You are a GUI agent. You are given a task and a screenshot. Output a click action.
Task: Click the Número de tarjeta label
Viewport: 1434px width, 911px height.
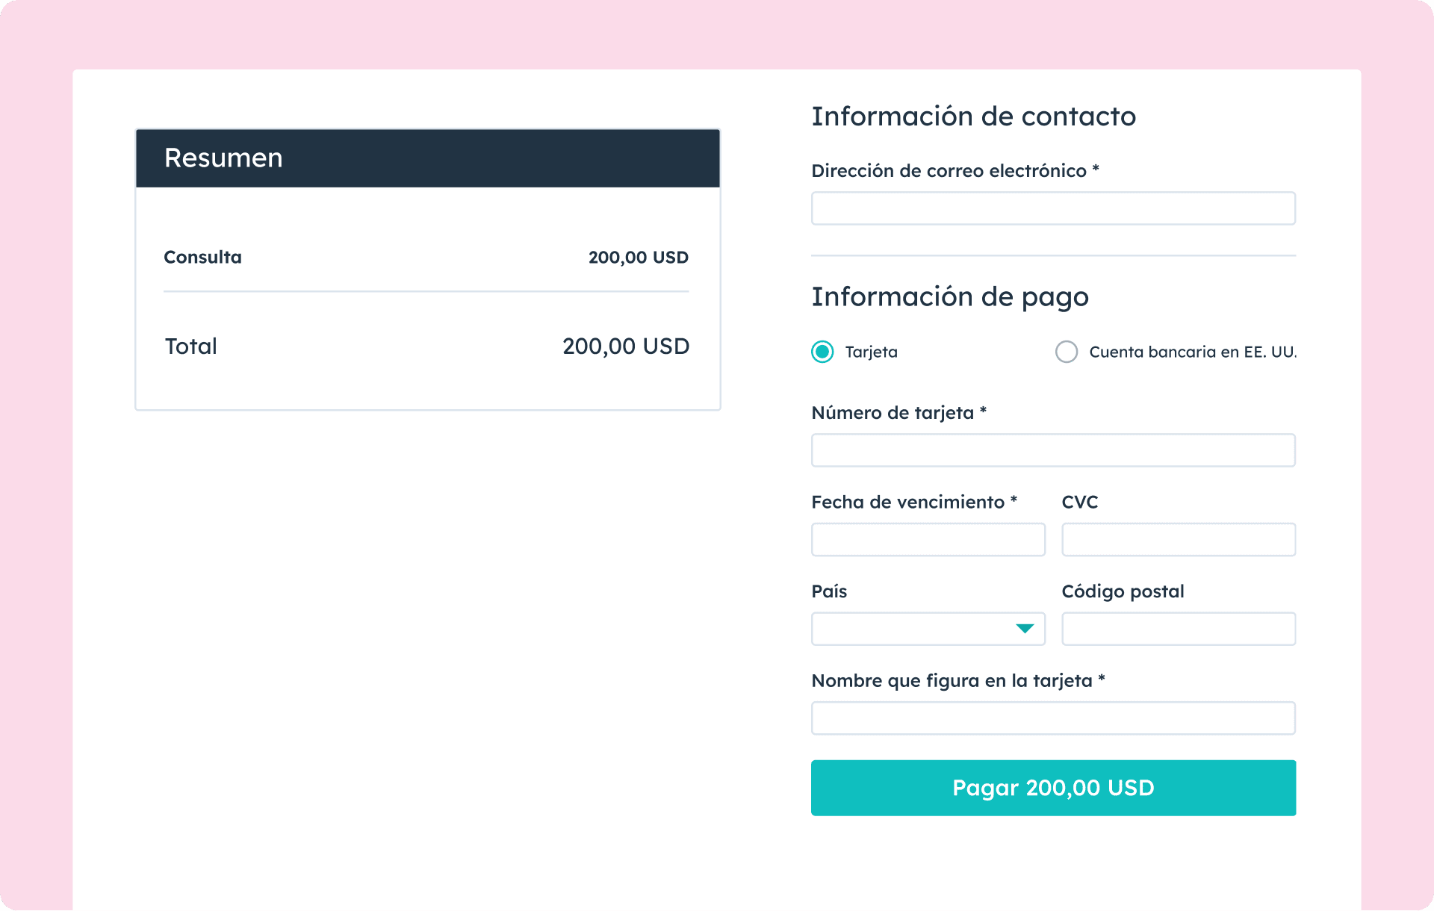click(899, 413)
